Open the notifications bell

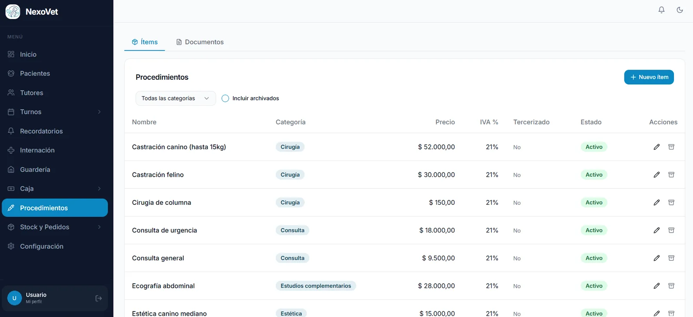661,10
